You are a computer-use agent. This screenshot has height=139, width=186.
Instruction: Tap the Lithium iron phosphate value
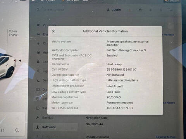[122, 80]
